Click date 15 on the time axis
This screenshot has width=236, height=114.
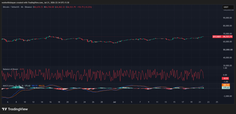[174, 102]
